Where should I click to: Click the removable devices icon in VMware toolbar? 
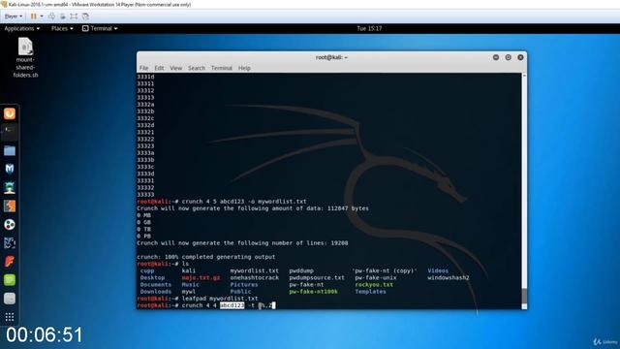tap(62, 16)
